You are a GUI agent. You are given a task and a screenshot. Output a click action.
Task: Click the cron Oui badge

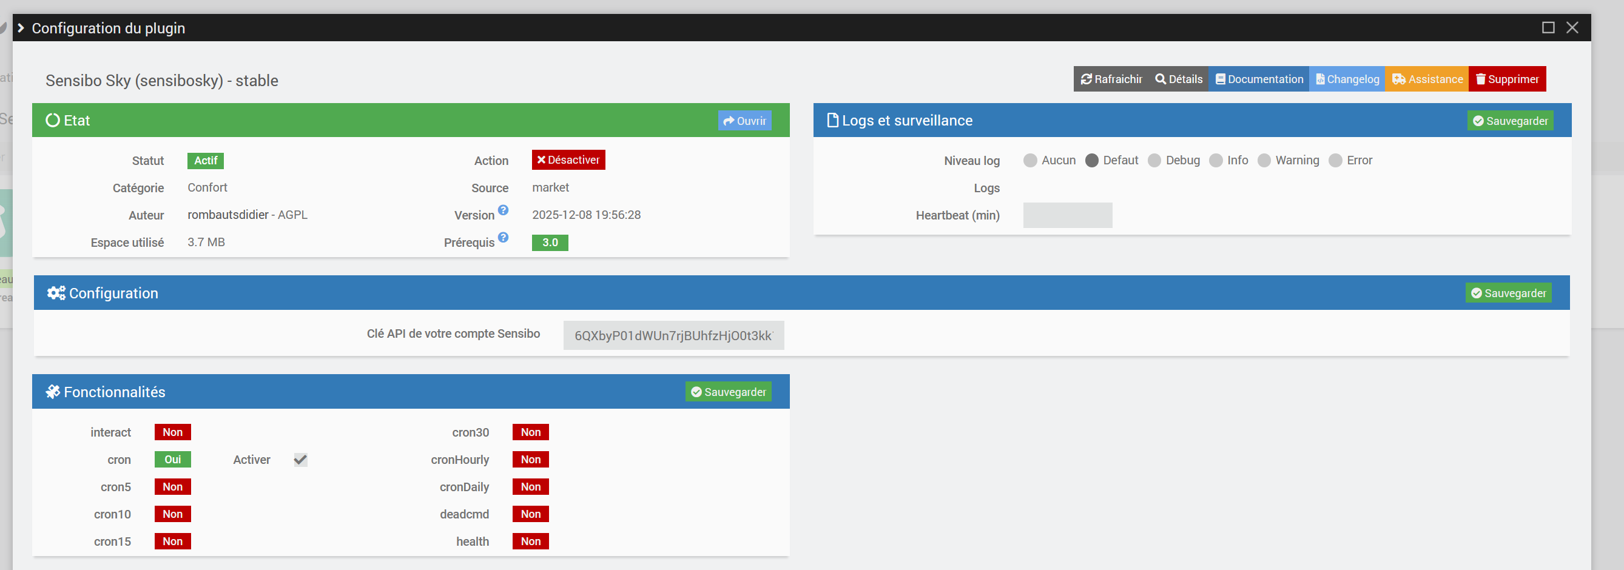[x=173, y=460]
